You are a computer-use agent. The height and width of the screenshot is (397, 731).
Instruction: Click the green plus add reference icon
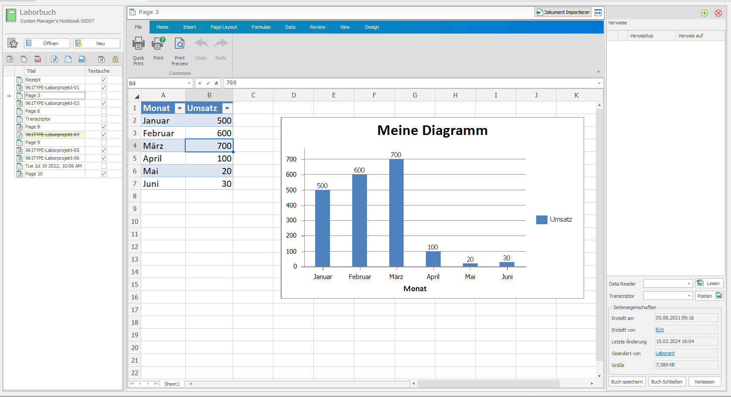[704, 13]
